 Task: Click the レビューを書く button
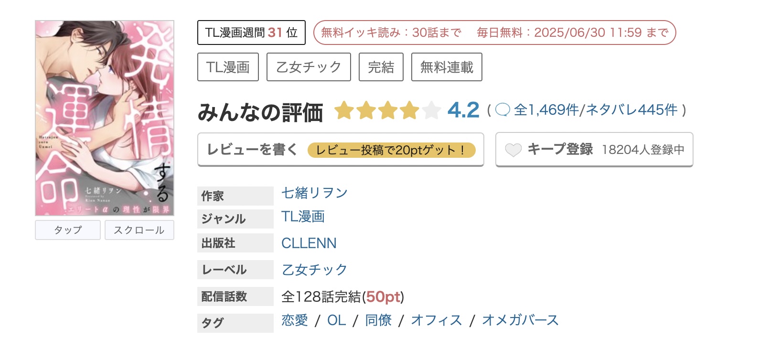point(253,150)
